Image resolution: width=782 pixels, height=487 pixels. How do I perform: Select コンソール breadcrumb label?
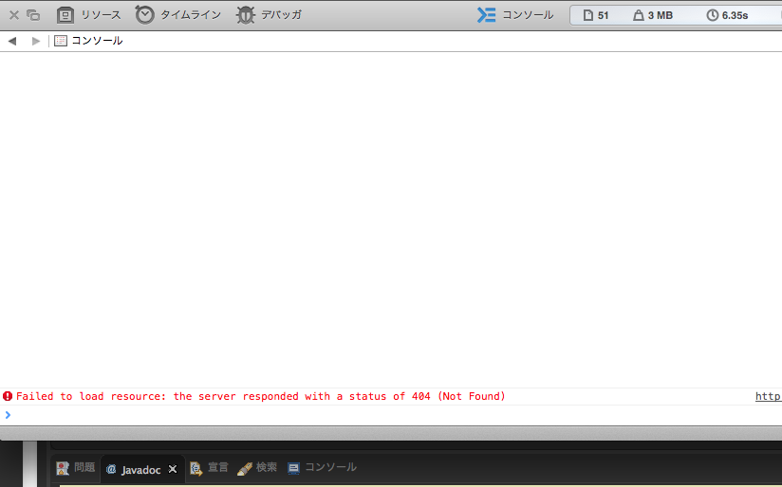pyautogui.click(x=97, y=41)
